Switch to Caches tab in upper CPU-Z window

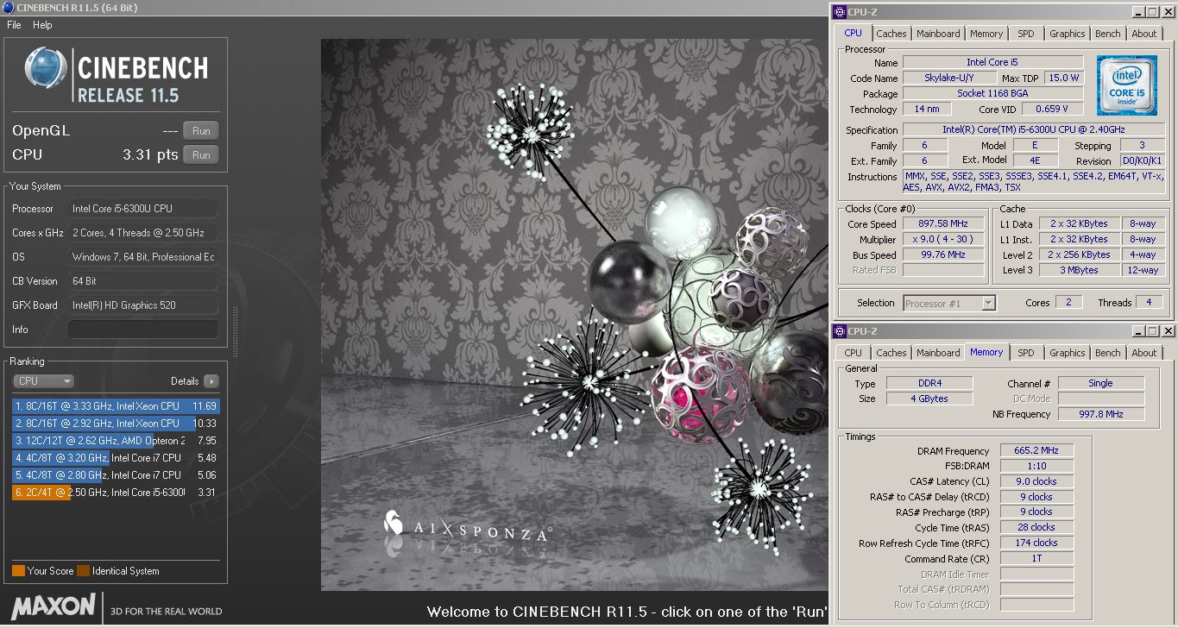(891, 34)
